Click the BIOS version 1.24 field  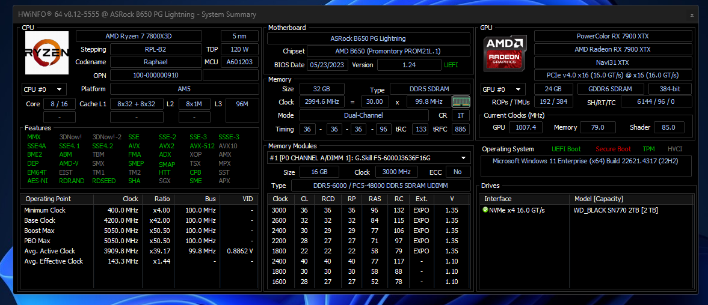coord(409,65)
